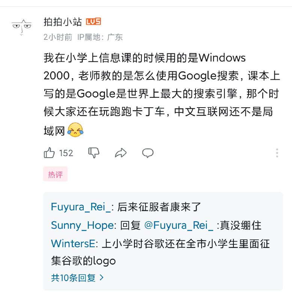Image resolution: width=292 pixels, height=301 pixels.
Task: Open Sunny_Hope user profile link
Action: 82,225
